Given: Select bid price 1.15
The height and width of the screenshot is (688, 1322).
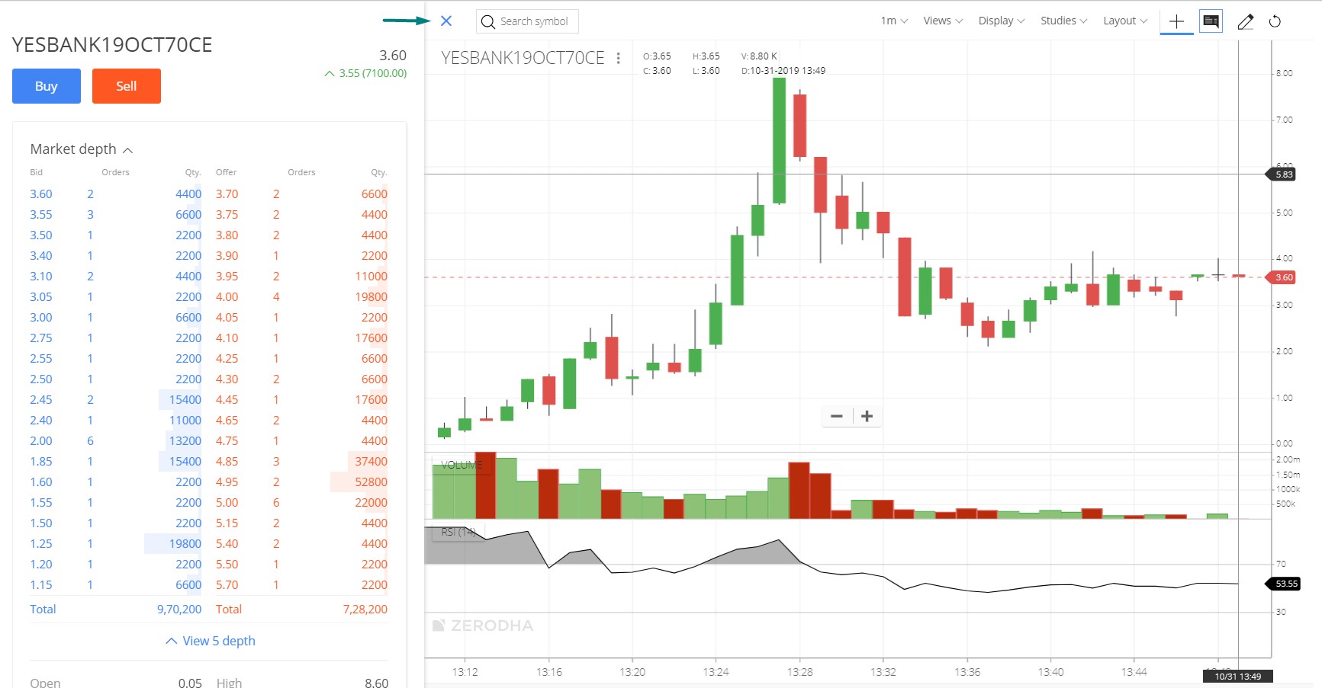Looking at the screenshot, I should (x=41, y=584).
